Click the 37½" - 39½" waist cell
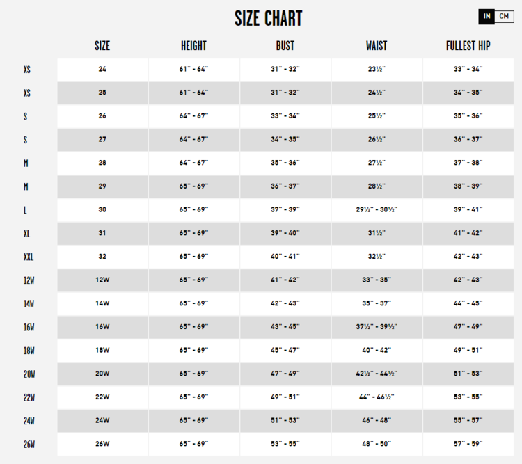This screenshot has height=464, width=522. click(377, 326)
